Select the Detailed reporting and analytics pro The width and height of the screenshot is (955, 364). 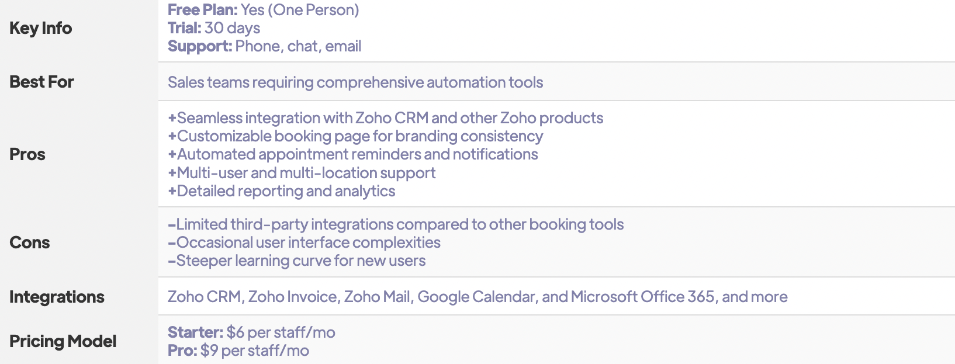[282, 191]
